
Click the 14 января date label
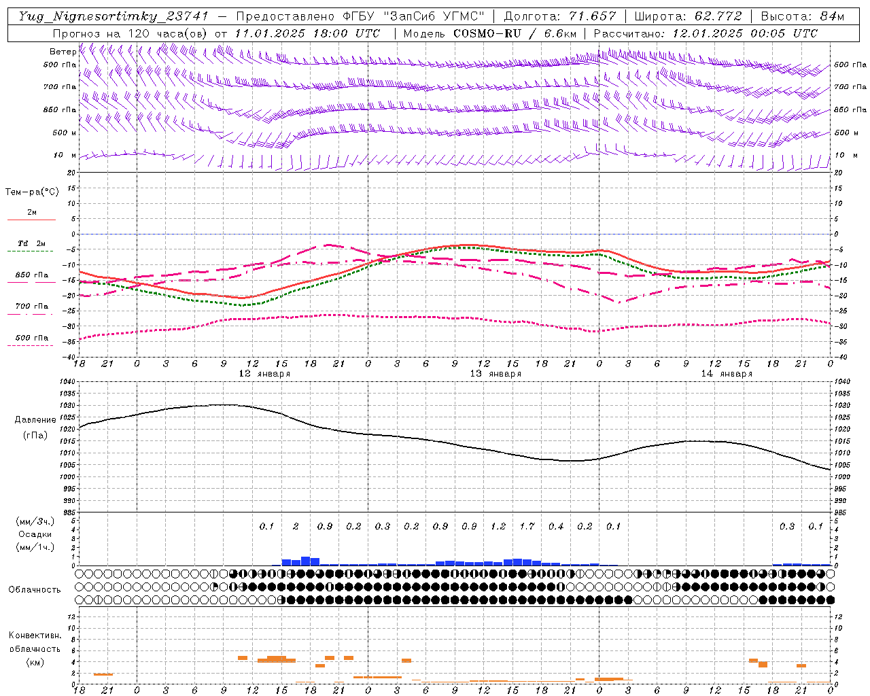[727, 374]
